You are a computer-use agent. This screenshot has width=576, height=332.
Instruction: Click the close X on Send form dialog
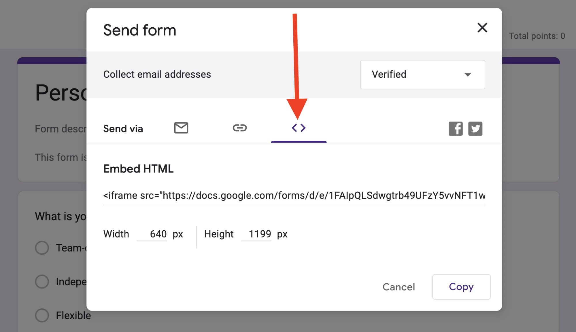483,28
